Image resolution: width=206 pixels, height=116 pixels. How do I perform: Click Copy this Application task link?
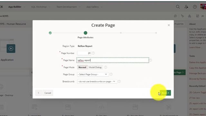coord(198,68)
